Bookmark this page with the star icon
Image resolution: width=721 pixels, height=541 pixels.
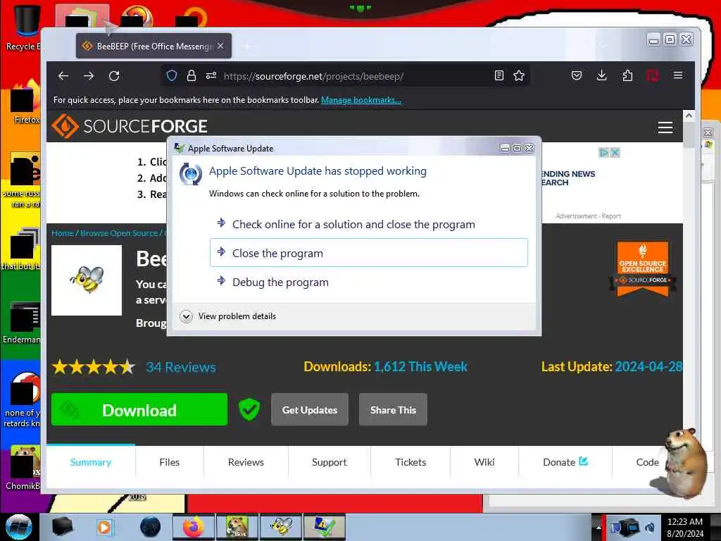pyautogui.click(x=519, y=76)
